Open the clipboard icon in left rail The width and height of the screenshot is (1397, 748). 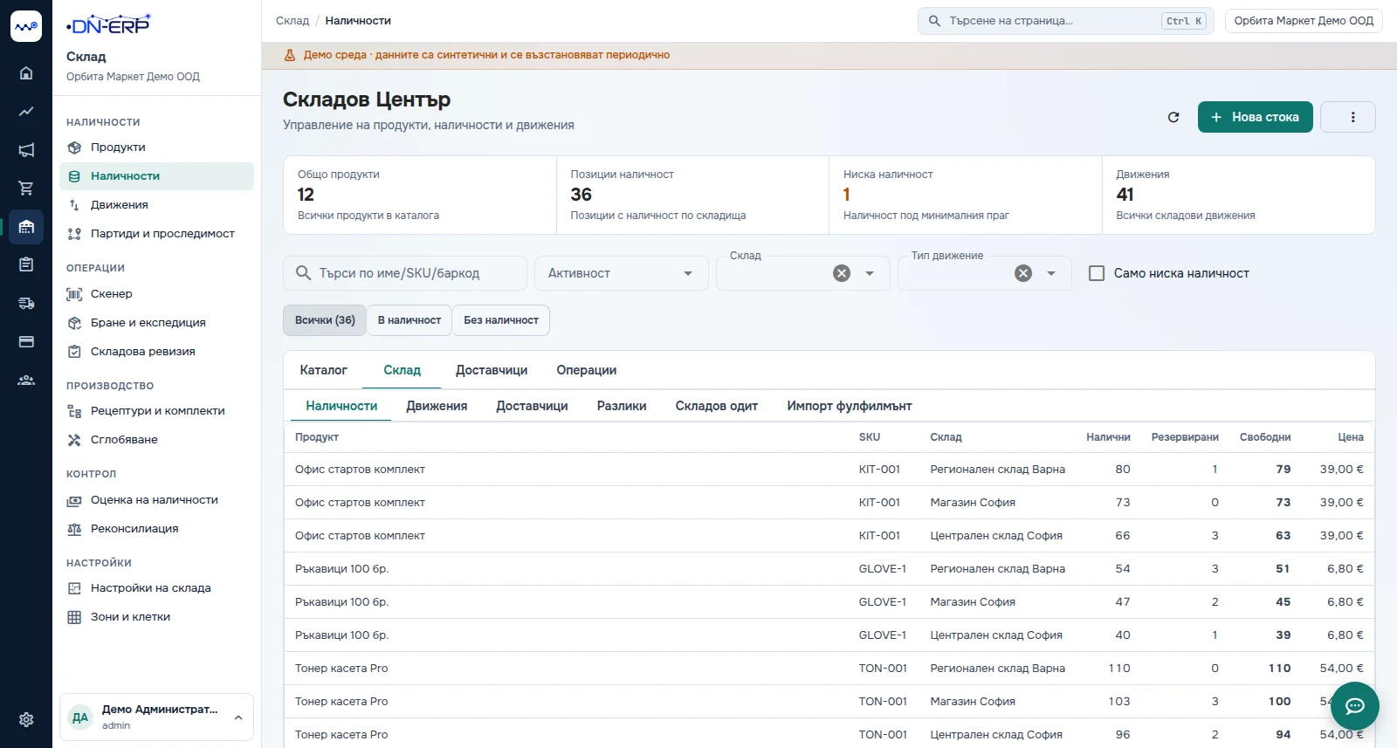pyautogui.click(x=26, y=264)
